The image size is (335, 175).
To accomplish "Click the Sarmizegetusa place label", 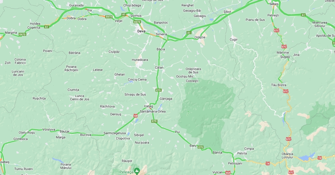I will pyautogui.click(x=114, y=133).
